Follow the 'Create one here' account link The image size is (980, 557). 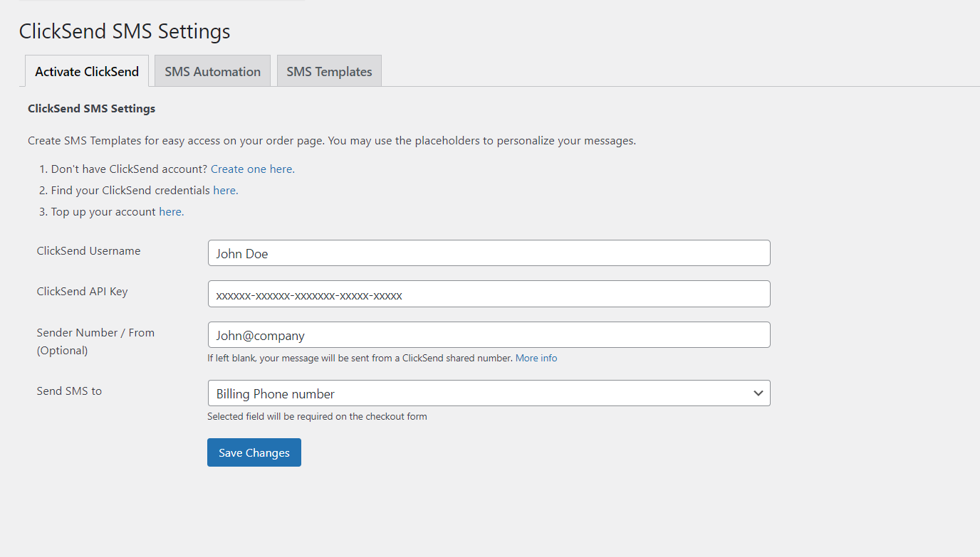[x=253, y=169]
